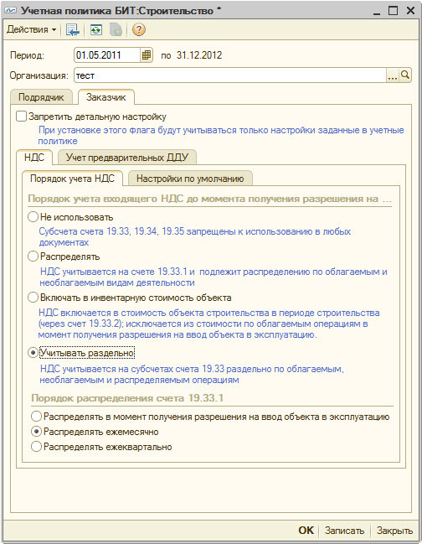
Task: Click the find-in-list toolbar icon
Action: 73,29
